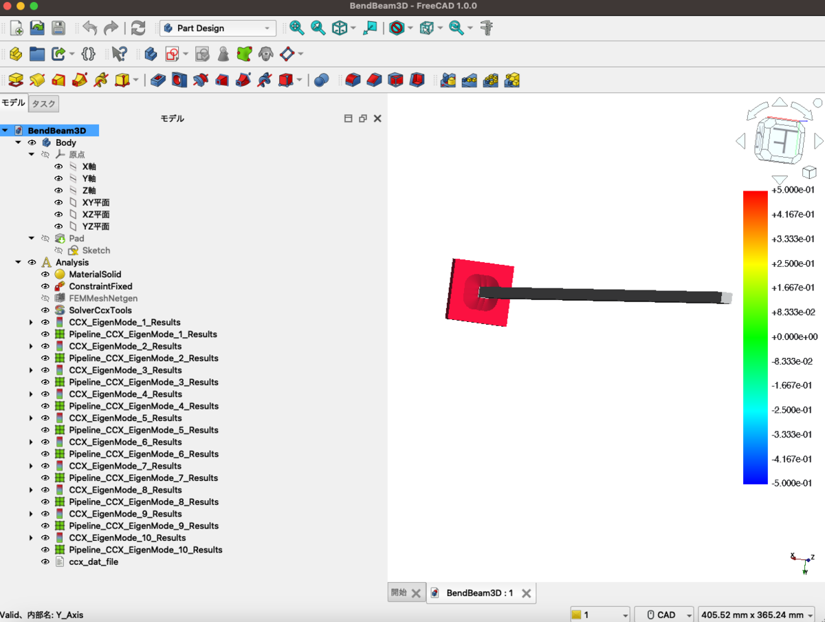Apply Chamfer tool

tap(374, 80)
